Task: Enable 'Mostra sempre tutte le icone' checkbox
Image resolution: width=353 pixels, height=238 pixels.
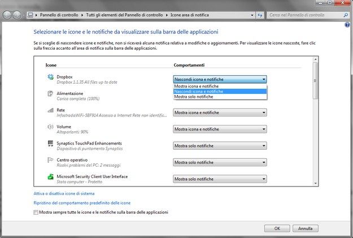Action: [36, 213]
